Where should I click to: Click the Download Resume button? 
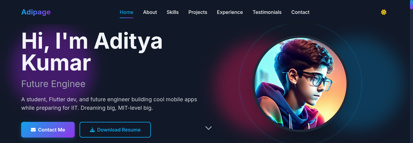tap(115, 130)
